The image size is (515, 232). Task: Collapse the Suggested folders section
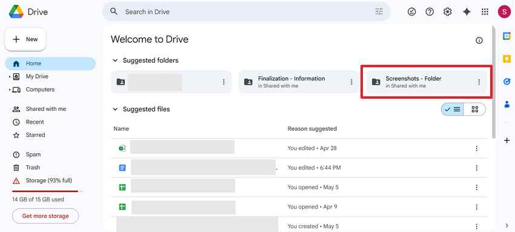coord(115,61)
